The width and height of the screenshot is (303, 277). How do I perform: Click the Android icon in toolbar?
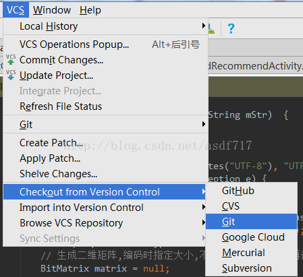click(x=211, y=29)
